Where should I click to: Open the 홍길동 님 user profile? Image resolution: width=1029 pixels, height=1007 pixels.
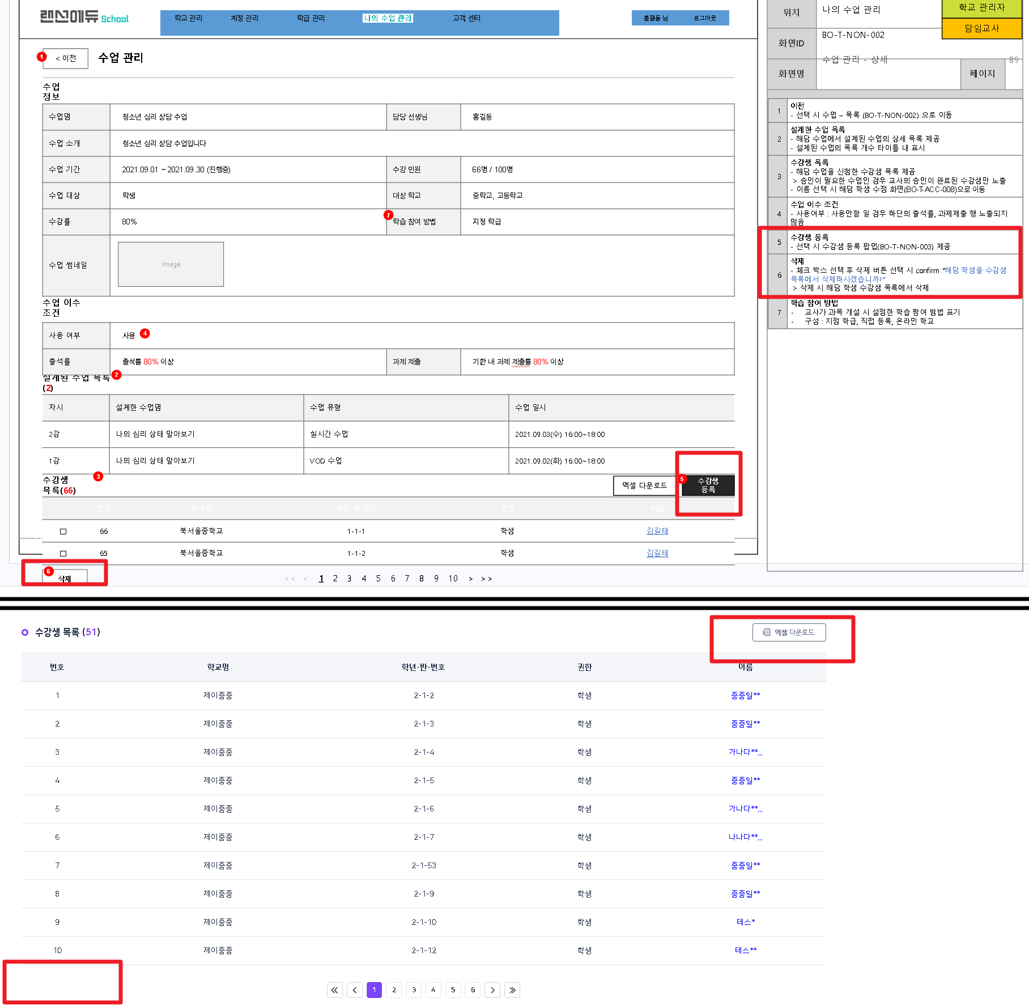[x=656, y=18]
